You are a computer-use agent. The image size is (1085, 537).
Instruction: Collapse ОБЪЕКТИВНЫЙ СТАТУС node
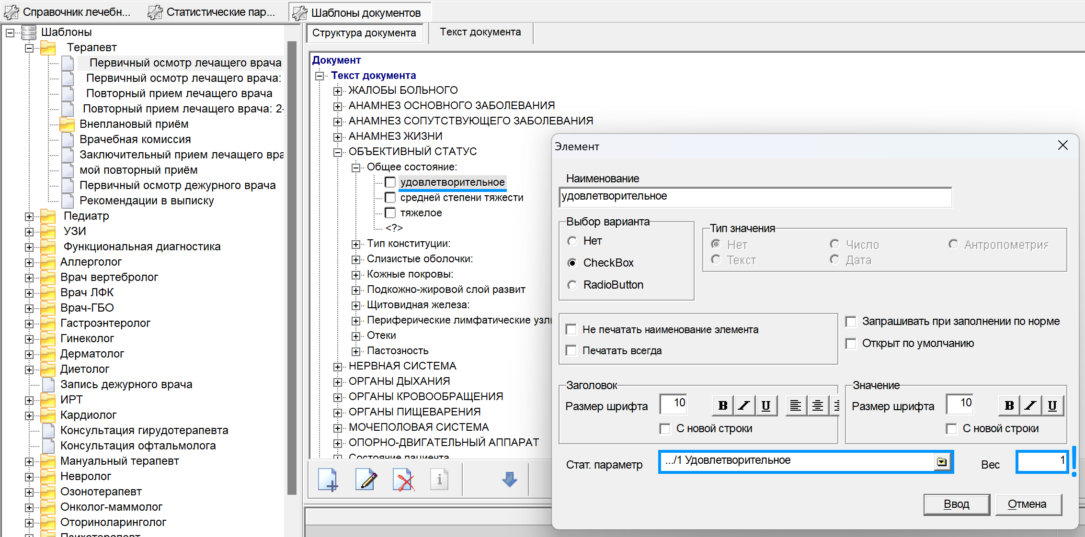pyautogui.click(x=338, y=152)
